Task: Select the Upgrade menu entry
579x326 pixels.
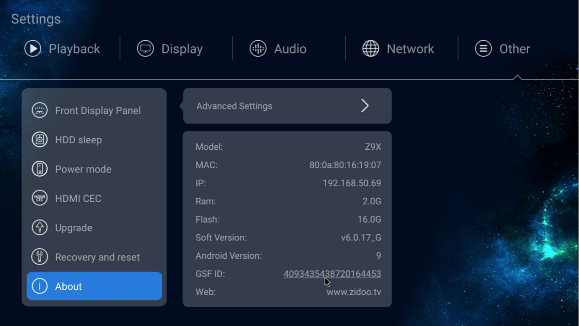Action: [74, 228]
